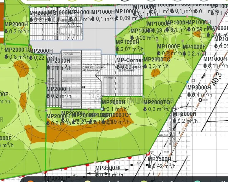Click the water drop icon beside 0,22 m³/h
The image size is (228, 182).
(x=31, y=58)
